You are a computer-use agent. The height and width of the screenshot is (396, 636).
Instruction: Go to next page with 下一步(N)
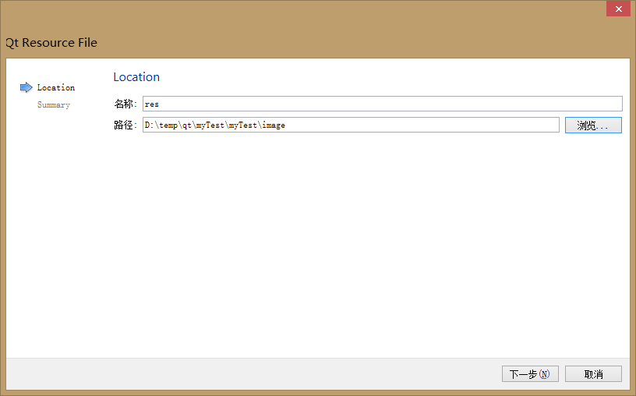(530, 374)
